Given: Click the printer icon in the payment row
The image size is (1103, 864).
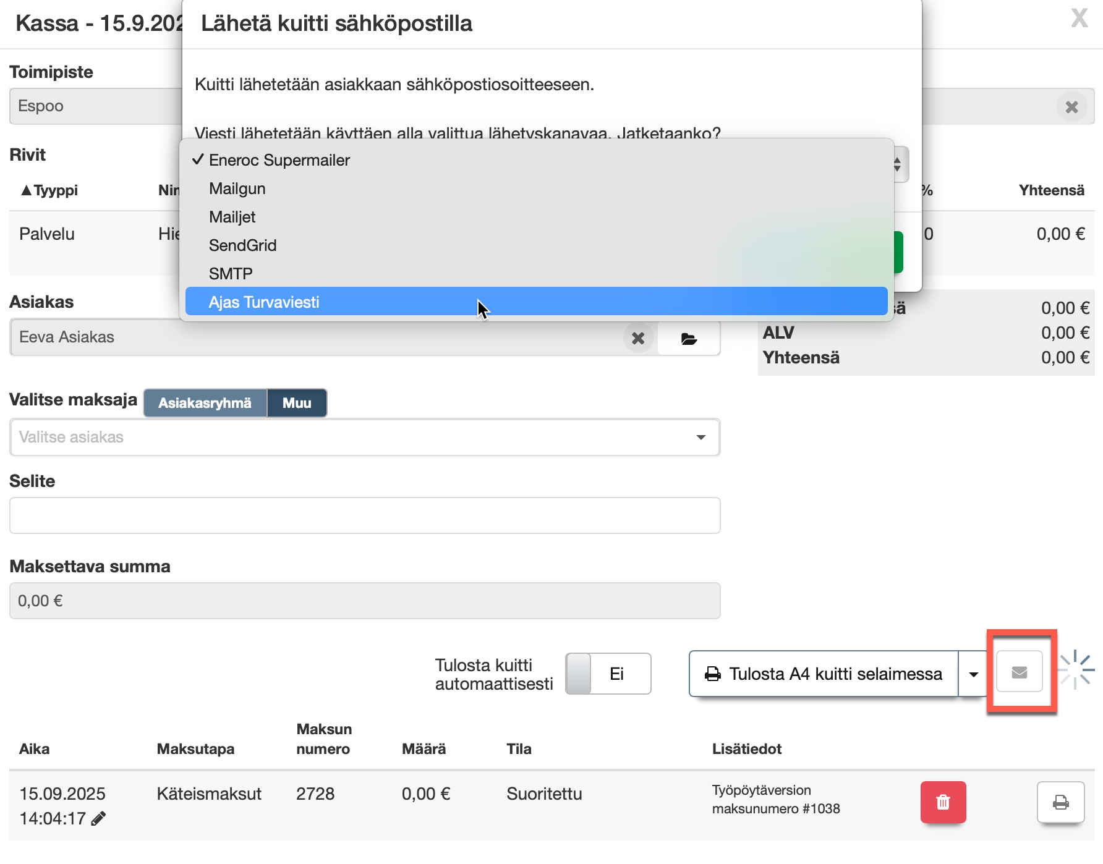Looking at the screenshot, I should (x=1060, y=802).
